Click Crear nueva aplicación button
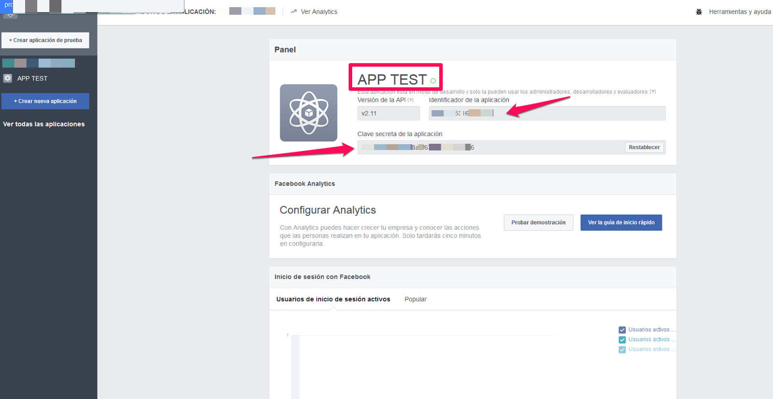 45,101
